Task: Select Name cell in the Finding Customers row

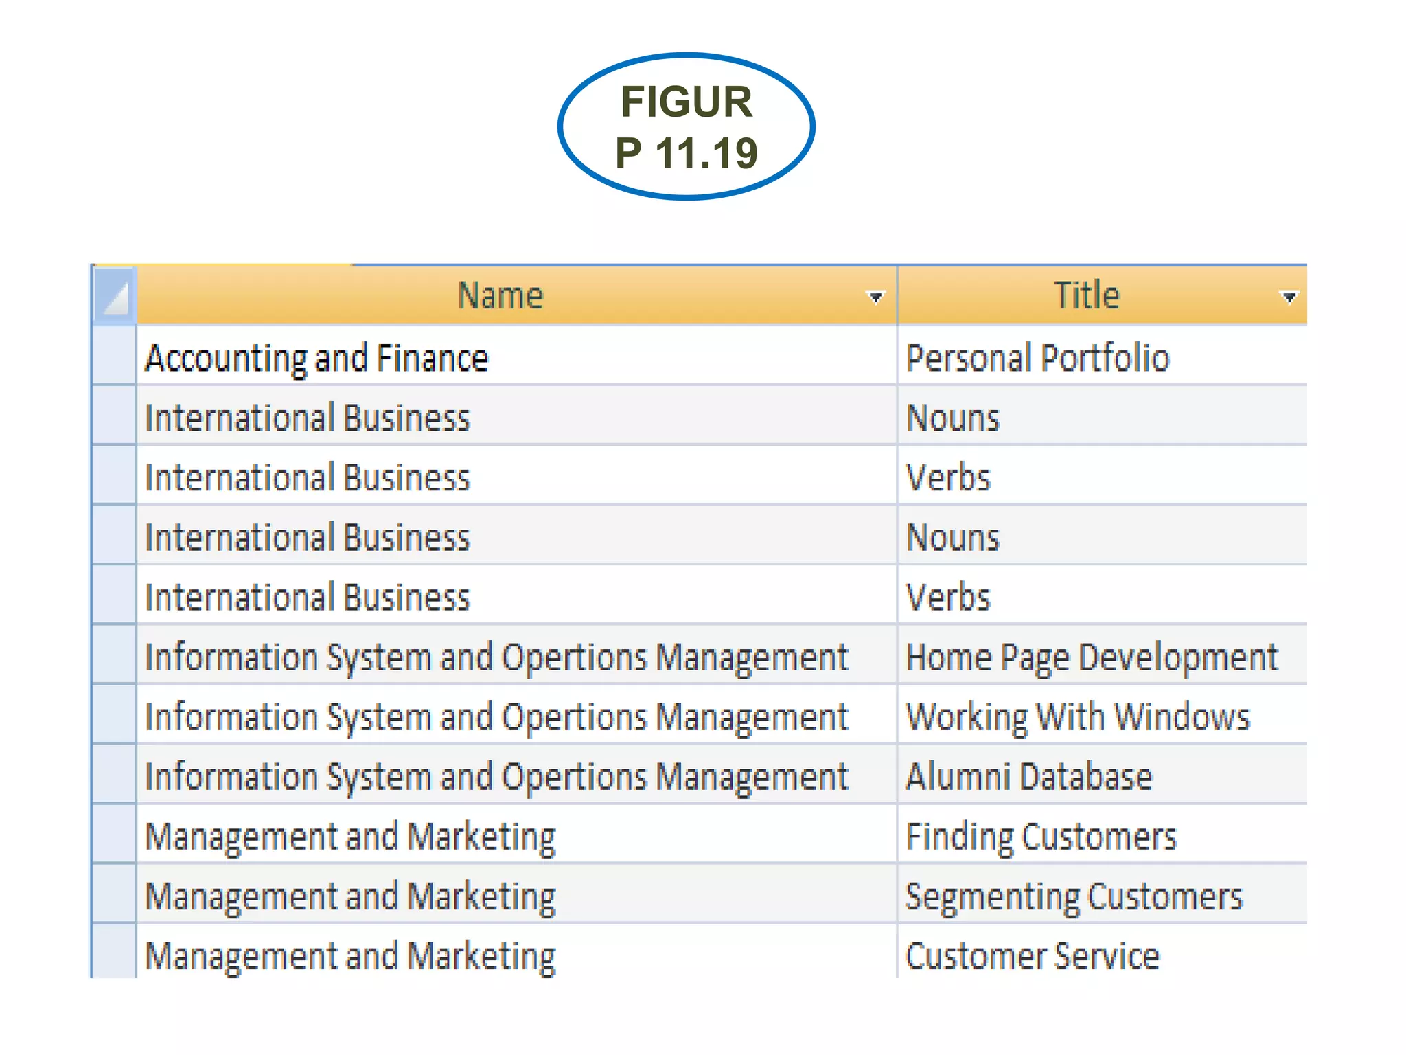Action: click(x=350, y=836)
